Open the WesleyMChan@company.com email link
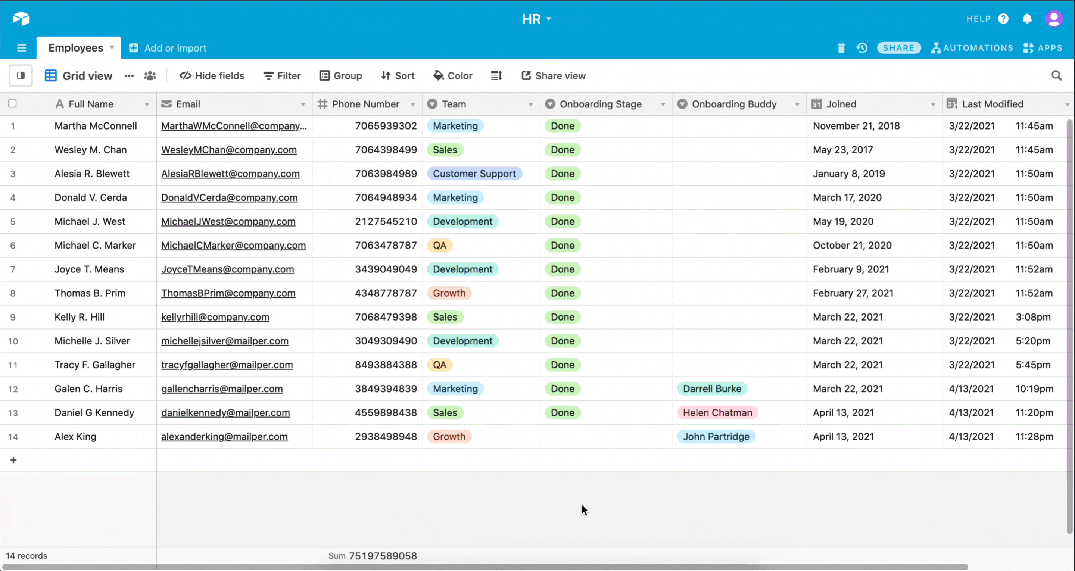The image size is (1075, 571). [229, 150]
